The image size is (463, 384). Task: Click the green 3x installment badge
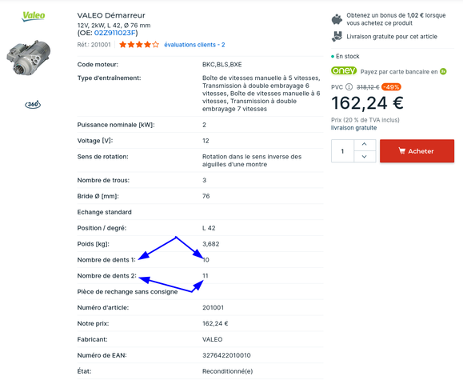(443, 71)
